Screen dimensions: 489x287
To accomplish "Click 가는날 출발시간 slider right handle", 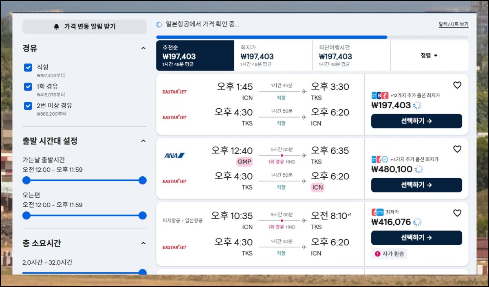I will 143,180.
